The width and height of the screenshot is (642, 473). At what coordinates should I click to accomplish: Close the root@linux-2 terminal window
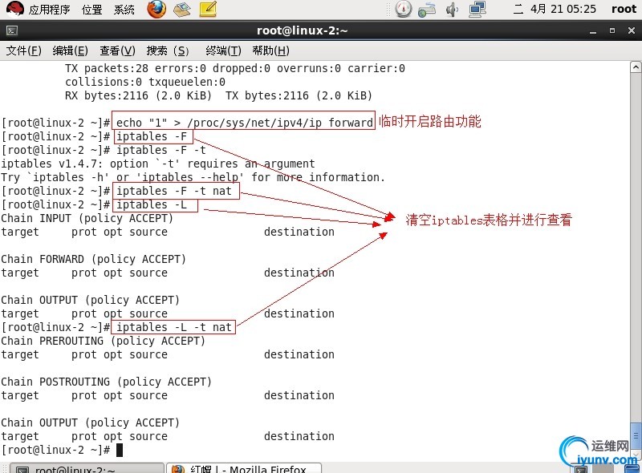point(632,30)
